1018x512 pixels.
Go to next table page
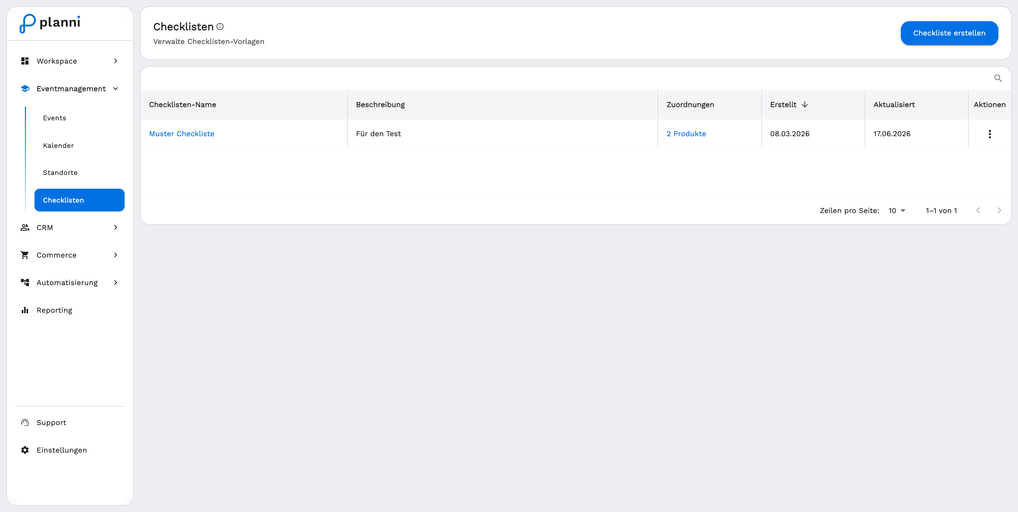coord(999,210)
